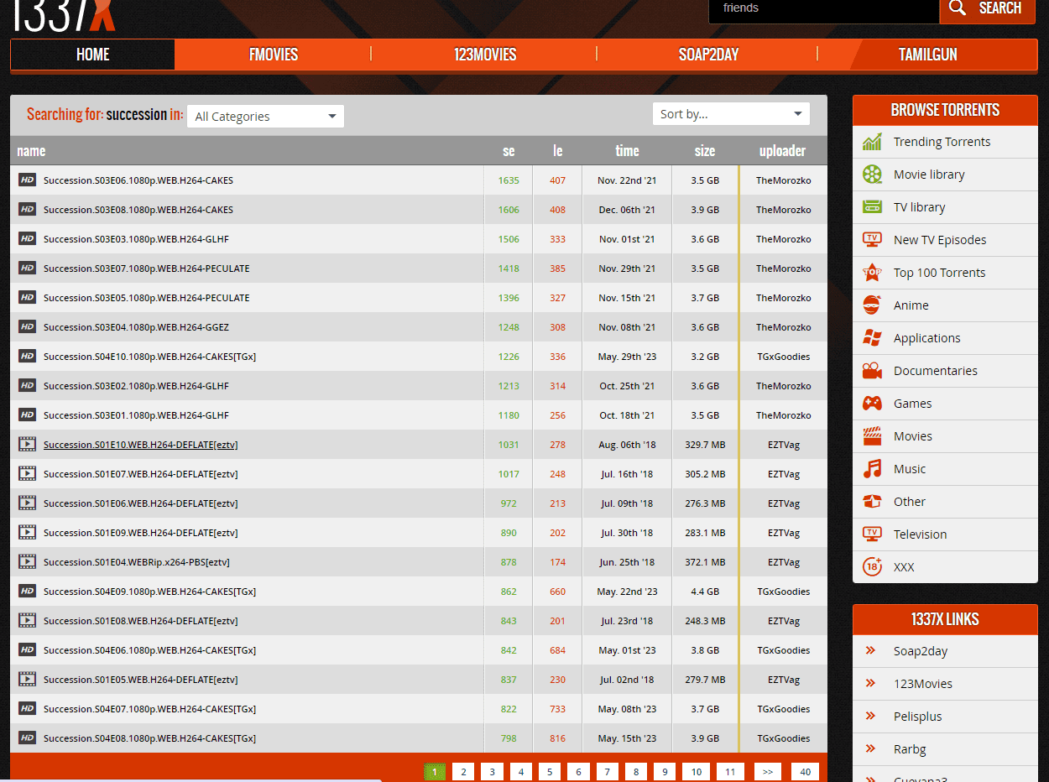This screenshot has width=1049, height=782.
Task: Click the Games controller icon in sidebar
Action: (872, 404)
